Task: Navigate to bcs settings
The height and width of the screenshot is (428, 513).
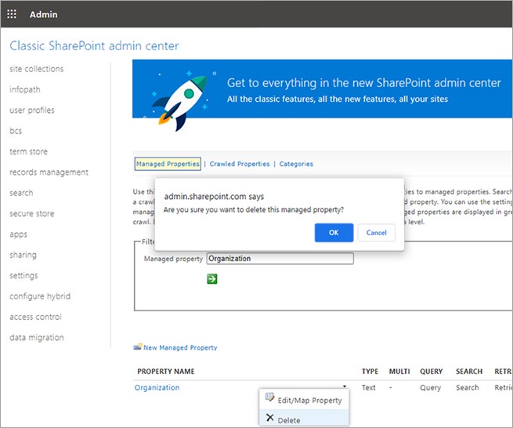Action: [x=16, y=131]
